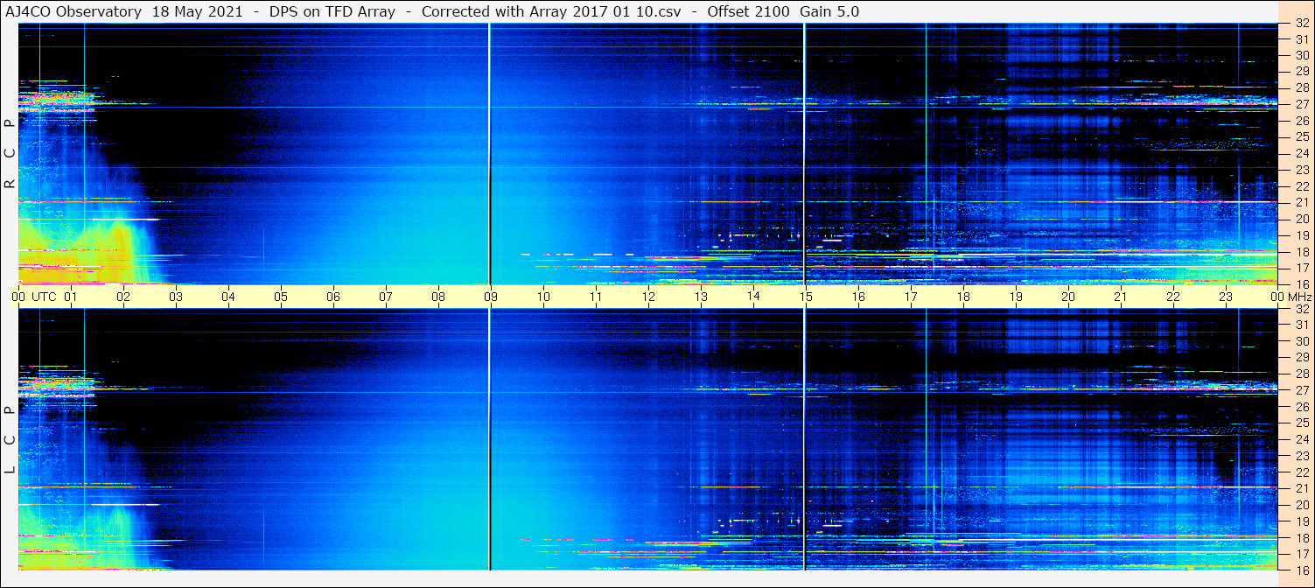Select hour 08 on the UTC time axis
This screenshot has height=588, width=1315.
point(438,297)
